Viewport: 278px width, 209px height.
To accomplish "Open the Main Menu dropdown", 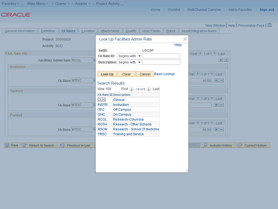I will coord(38,3).
